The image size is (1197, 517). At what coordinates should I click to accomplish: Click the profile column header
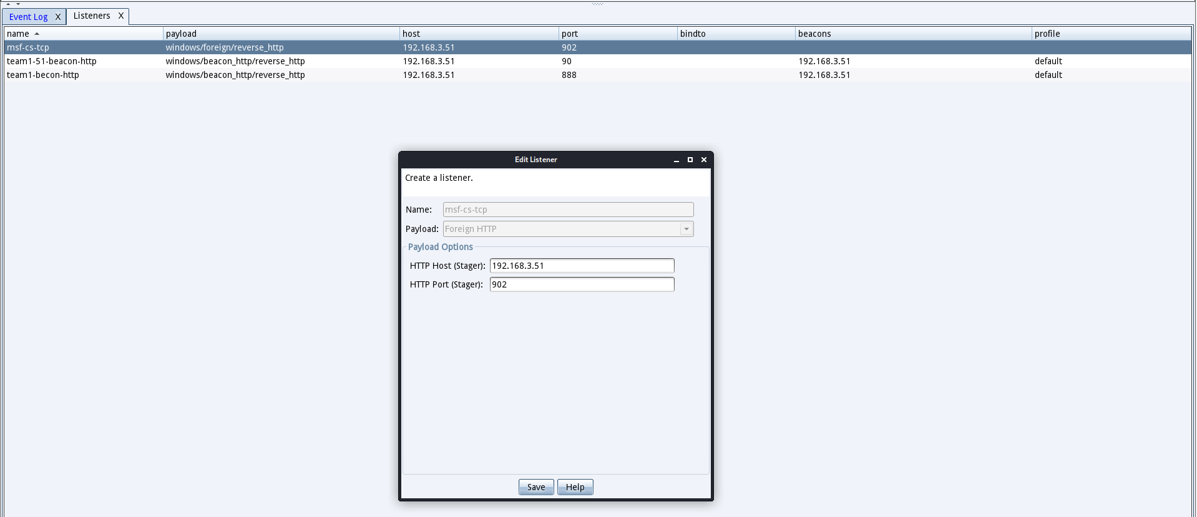[x=1111, y=34]
